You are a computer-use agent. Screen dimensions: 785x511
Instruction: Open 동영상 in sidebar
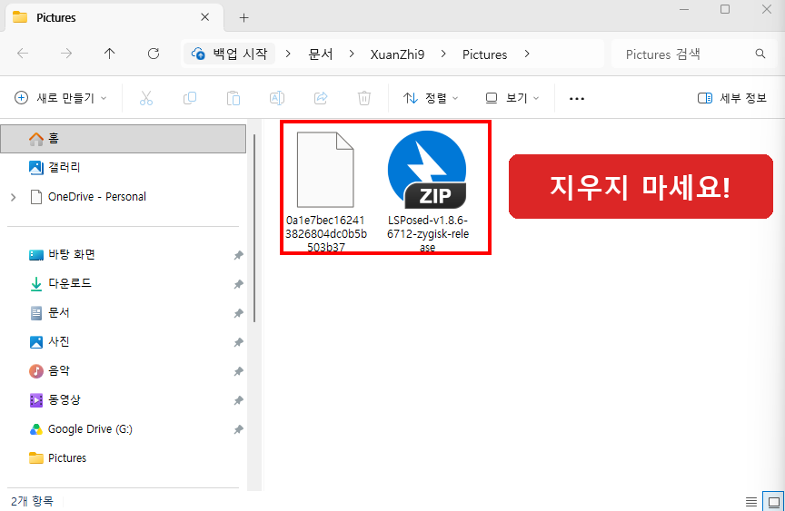(124, 400)
